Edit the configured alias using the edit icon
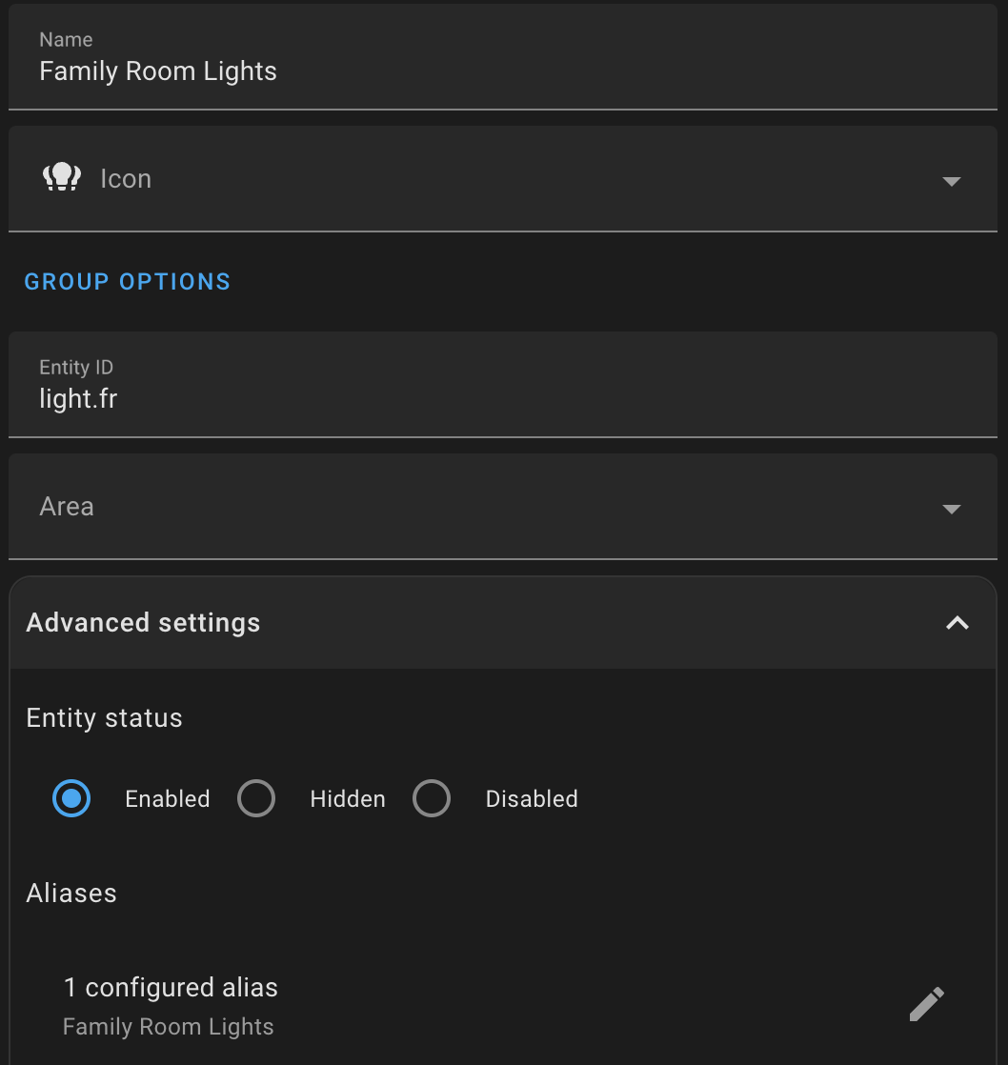This screenshot has height=1065, width=1008. click(x=925, y=1003)
